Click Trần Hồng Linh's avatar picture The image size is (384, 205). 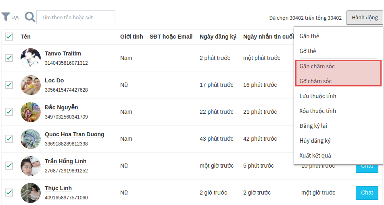click(31, 166)
